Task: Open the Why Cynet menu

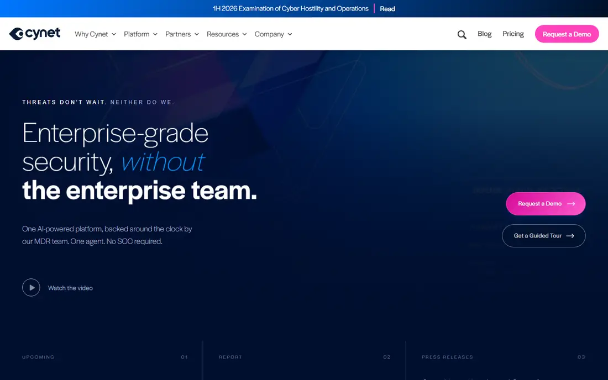Action: click(96, 34)
